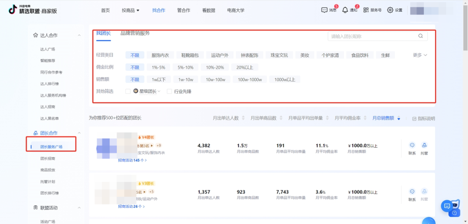Open 达人广场 in sidebar
Screen dimensions: 468x224
pos(48,49)
